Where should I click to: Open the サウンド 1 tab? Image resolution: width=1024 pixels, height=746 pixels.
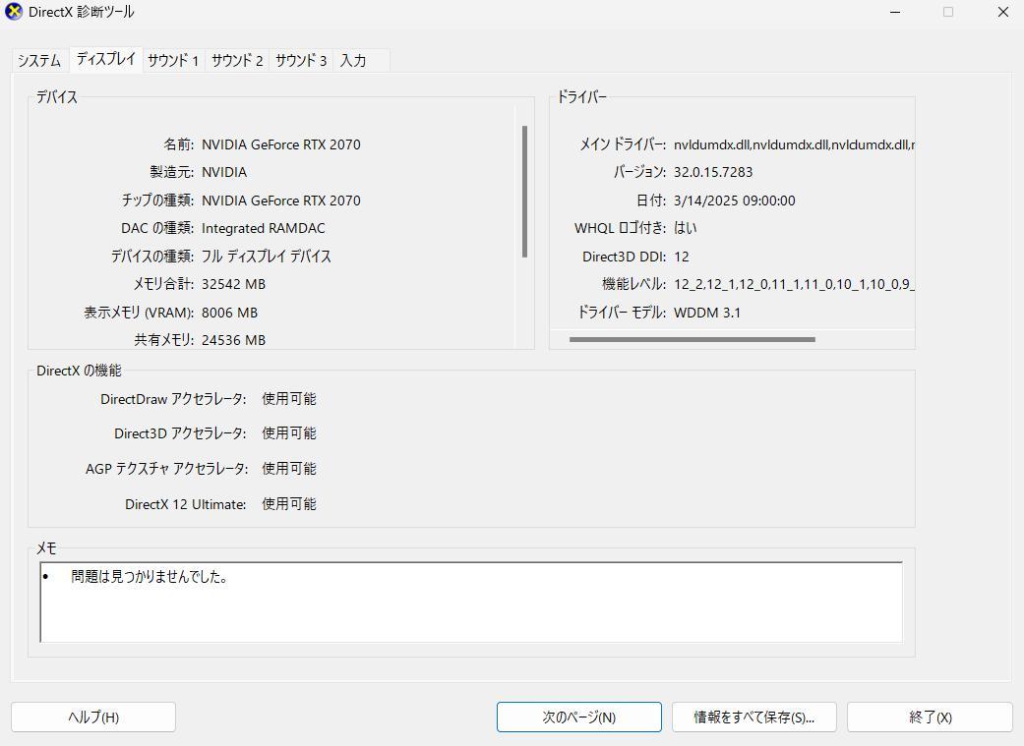coord(173,61)
